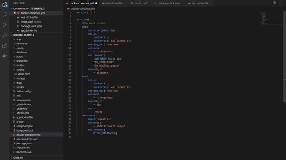Expand the config folder
The width and height of the screenshot is (286, 160).
pyautogui.click(x=37, y=48)
